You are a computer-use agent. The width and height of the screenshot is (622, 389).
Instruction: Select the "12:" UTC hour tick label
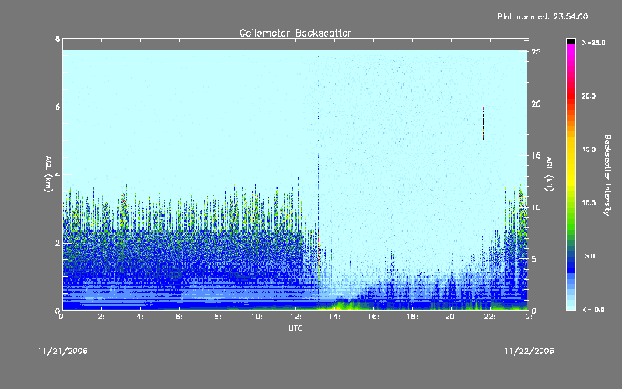point(295,317)
